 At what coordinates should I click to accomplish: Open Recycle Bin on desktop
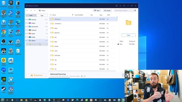(x=4, y=4)
